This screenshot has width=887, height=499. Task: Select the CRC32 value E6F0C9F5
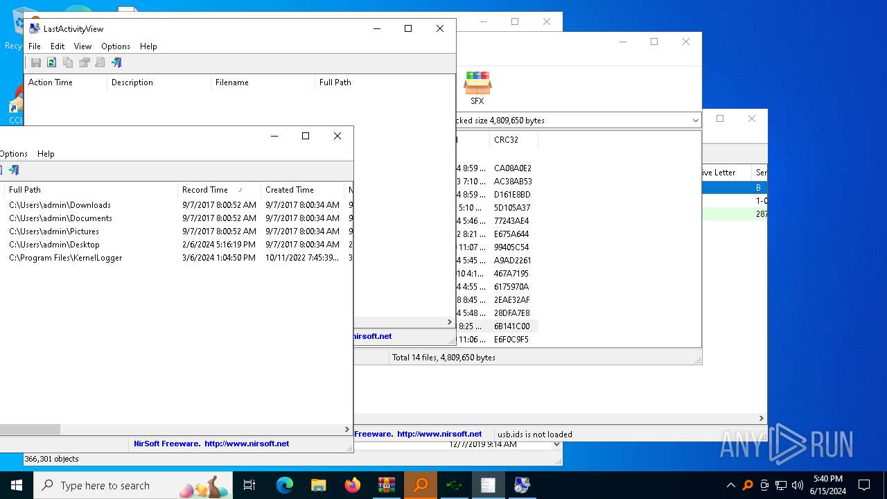[511, 340]
